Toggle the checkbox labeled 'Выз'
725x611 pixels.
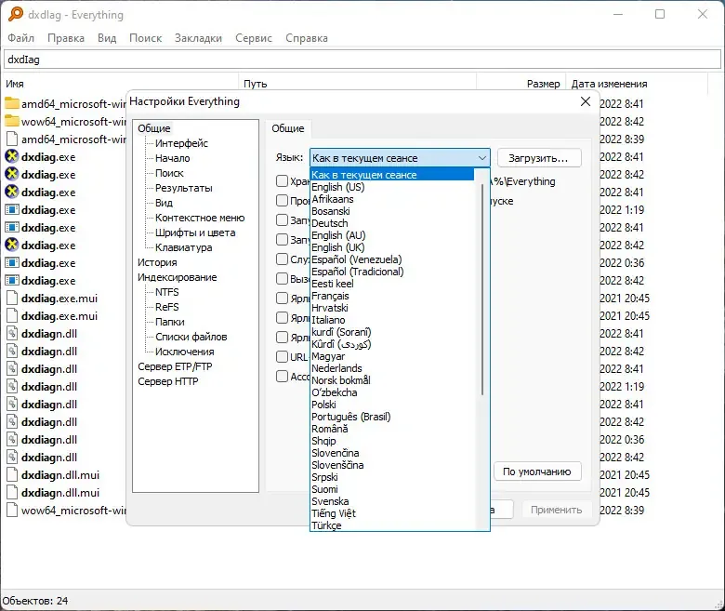tap(282, 278)
